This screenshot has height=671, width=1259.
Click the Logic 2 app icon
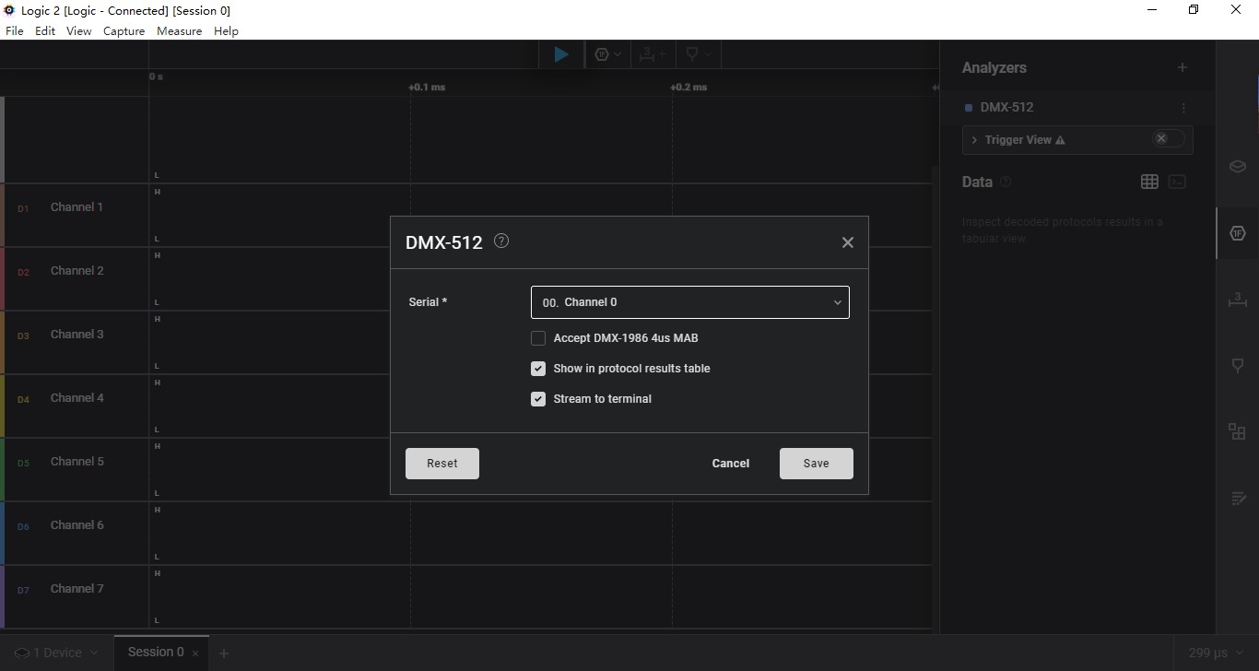(x=10, y=10)
